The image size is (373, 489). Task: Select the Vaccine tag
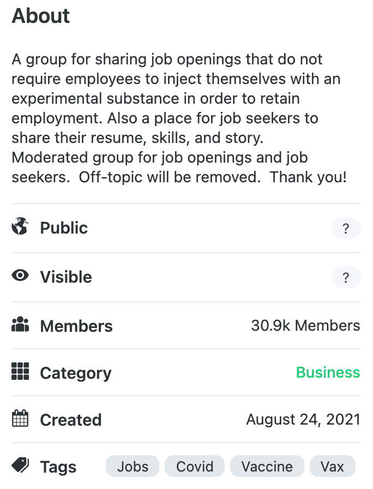click(267, 467)
